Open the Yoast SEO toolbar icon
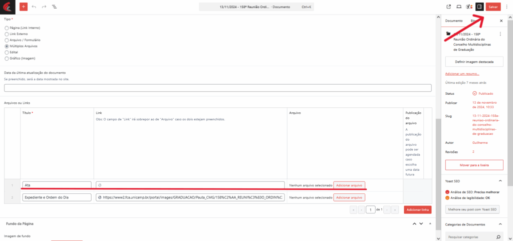Image resolution: width=513 pixels, height=241 pixels. click(469, 7)
